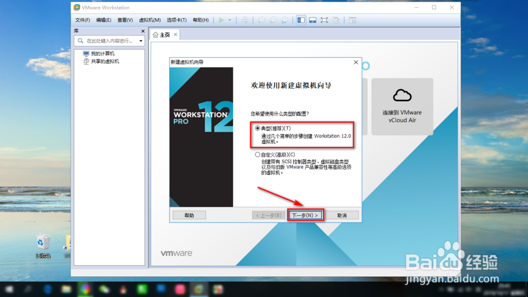
Task: Click the blue square taskbar icon
Action: coord(161,289)
